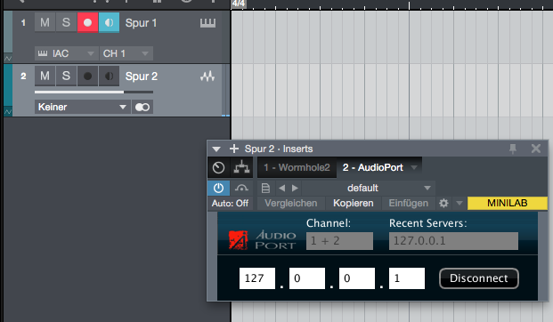Arm record on Spur 2
Image resolution: width=553 pixels, height=322 pixels.
click(x=87, y=76)
